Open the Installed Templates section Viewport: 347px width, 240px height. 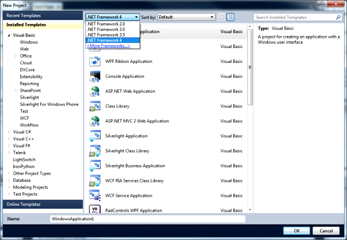tap(43, 25)
